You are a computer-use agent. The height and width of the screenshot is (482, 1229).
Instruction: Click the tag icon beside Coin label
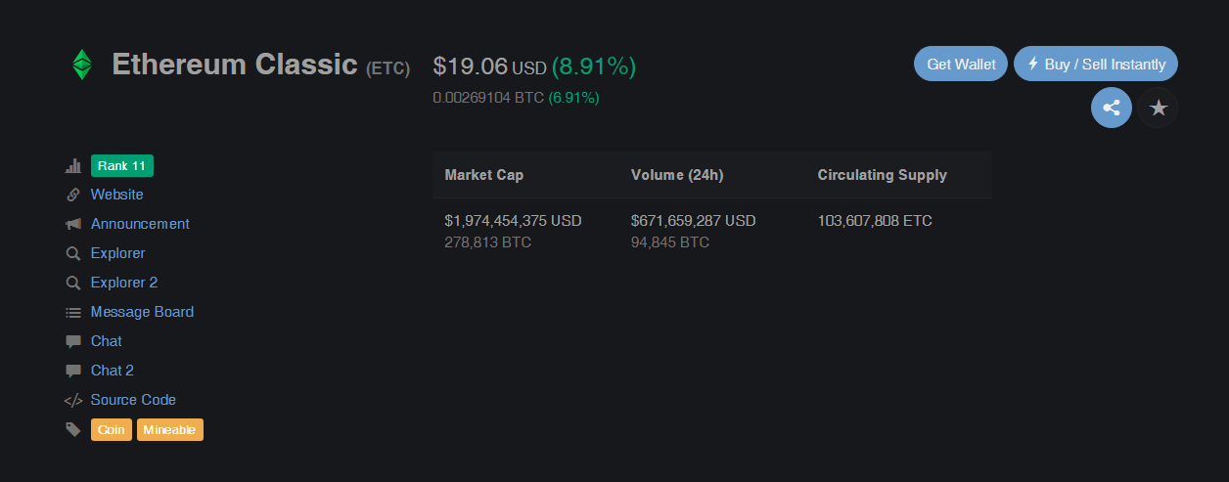click(x=72, y=429)
